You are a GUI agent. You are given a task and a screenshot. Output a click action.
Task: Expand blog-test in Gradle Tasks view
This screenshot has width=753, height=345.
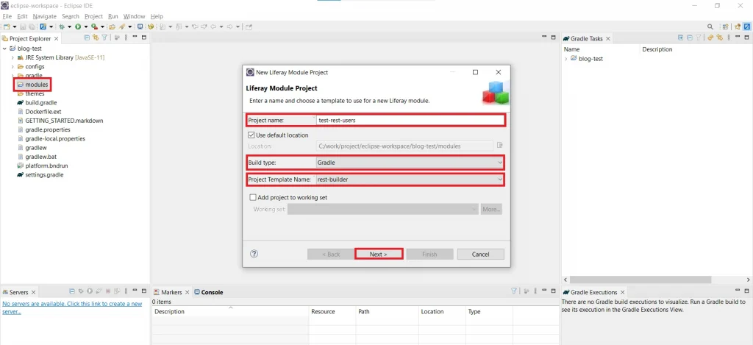click(x=566, y=59)
